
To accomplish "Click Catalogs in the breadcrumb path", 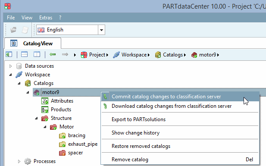I will pyautogui.click(x=173, y=55).
